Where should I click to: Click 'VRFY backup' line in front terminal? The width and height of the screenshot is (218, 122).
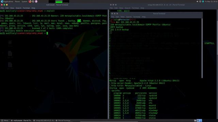point(116,27)
